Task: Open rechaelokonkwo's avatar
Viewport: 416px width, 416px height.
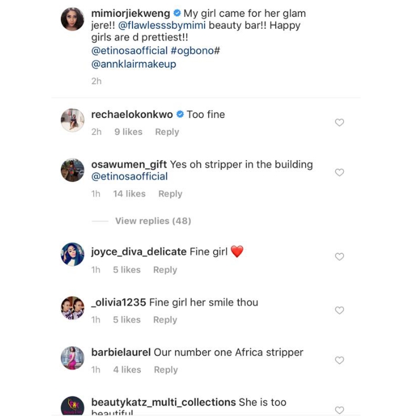Action: point(73,120)
